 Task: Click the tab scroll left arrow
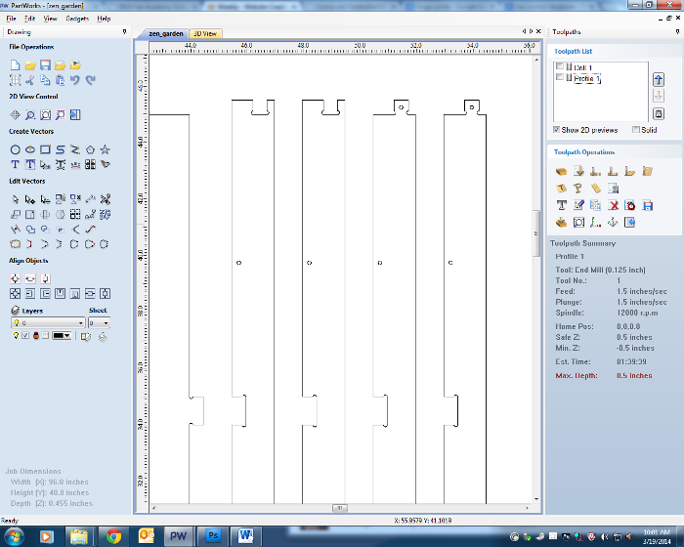(524, 31)
